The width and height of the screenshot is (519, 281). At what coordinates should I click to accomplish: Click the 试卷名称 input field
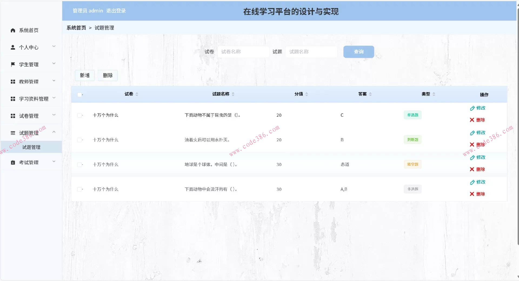(243, 52)
